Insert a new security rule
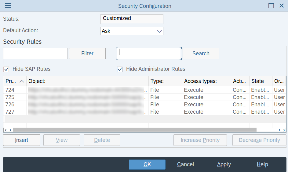Image resolution: width=288 pixels, height=172 pixels. click(22, 140)
